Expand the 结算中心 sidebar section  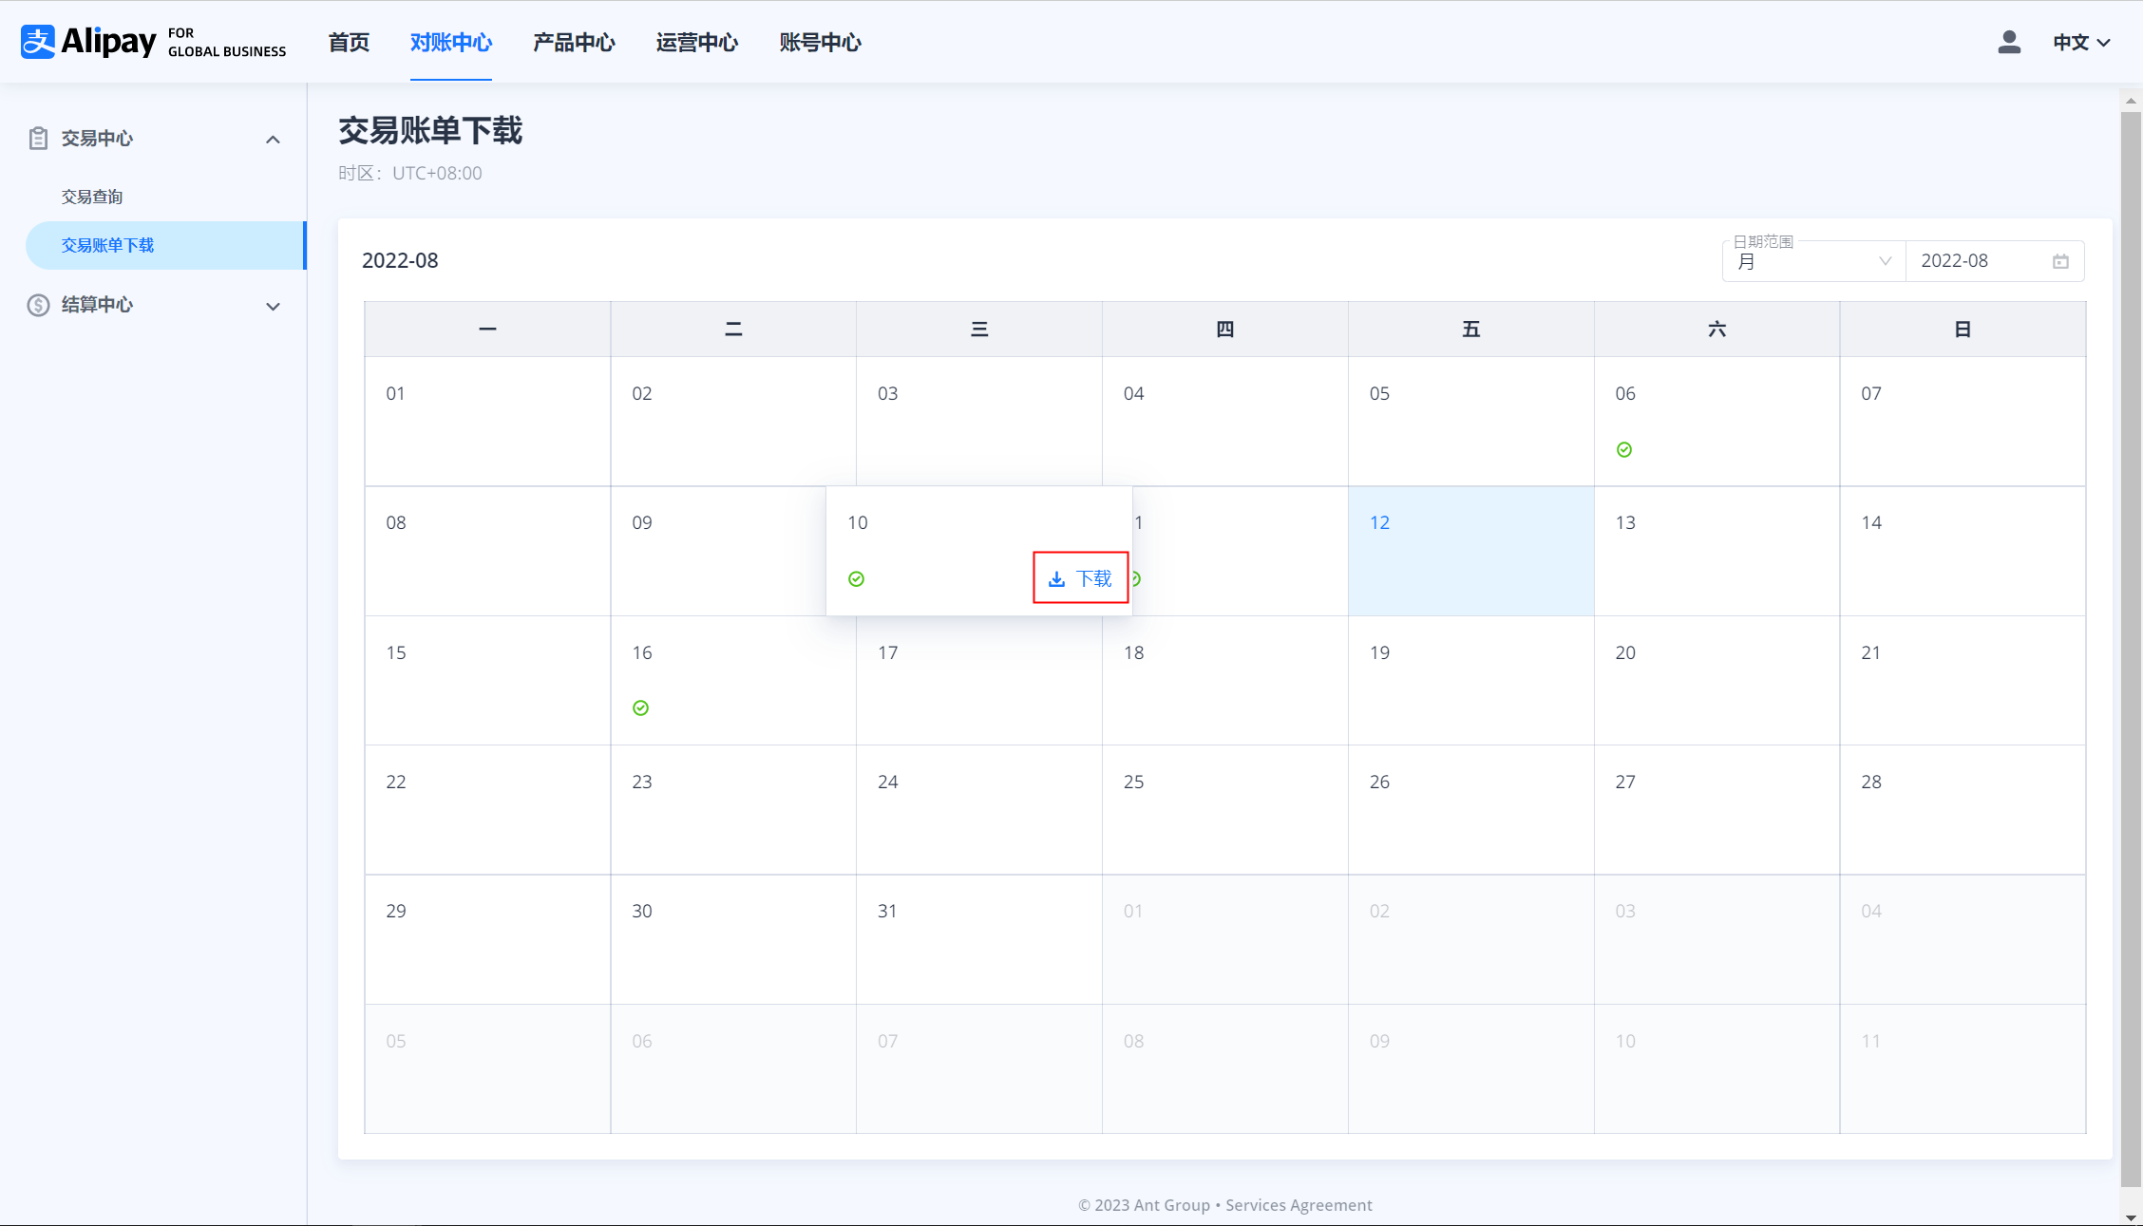(273, 306)
